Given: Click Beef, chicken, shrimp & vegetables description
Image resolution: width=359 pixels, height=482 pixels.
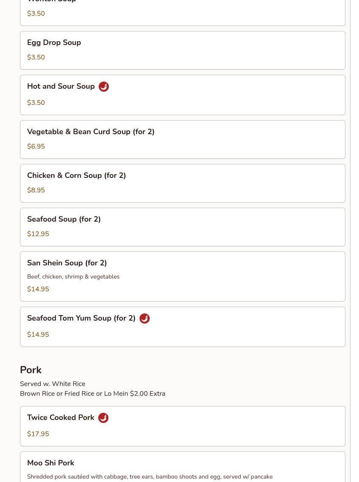Looking at the screenshot, I should point(73,276).
